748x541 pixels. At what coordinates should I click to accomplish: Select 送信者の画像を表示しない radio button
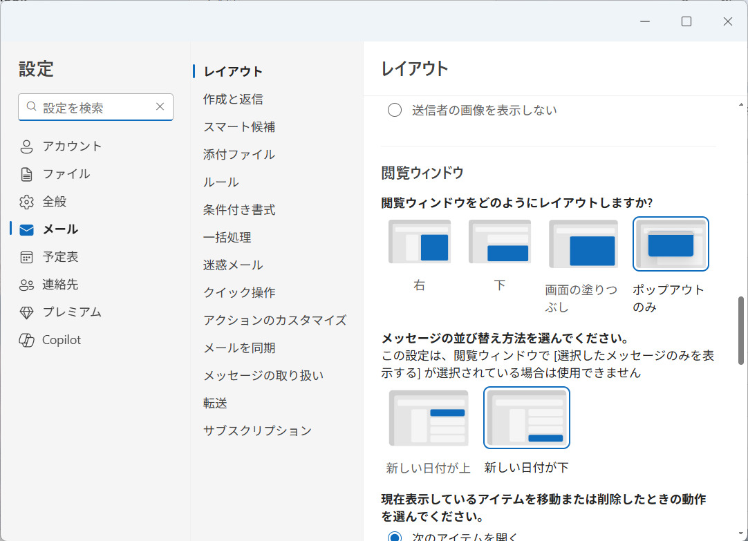pyautogui.click(x=395, y=111)
